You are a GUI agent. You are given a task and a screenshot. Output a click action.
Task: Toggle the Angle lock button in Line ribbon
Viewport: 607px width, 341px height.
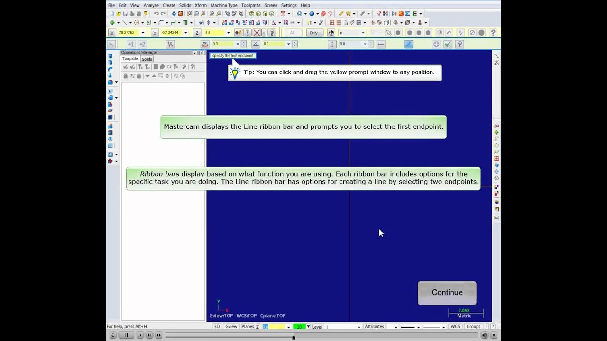pos(256,44)
